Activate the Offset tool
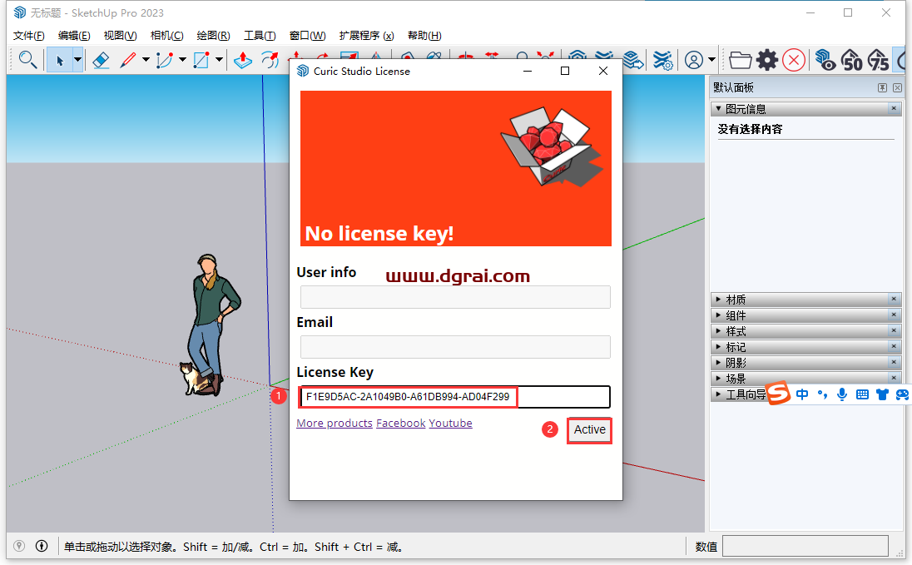This screenshot has width=912, height=565. pyautogui.click(x=270, y=60)
